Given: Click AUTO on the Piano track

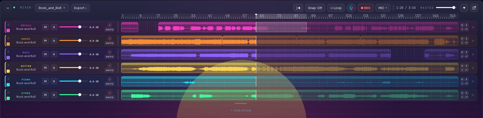Looking at the screenshot, I should point(110,84).
